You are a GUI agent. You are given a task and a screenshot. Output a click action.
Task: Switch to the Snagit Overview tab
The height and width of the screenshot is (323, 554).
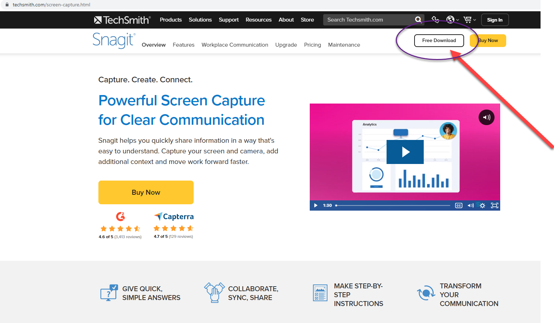pyautogui.click(x=154, y=45)
